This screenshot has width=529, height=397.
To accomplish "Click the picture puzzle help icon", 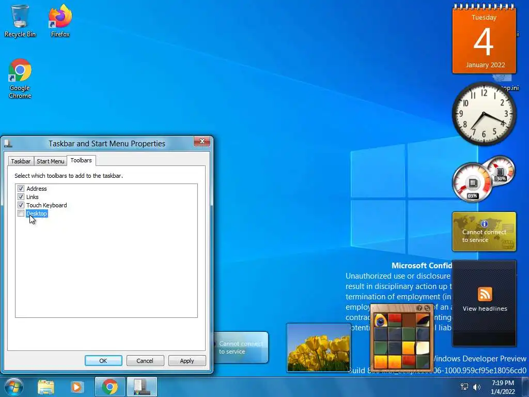I will [419, 308].
